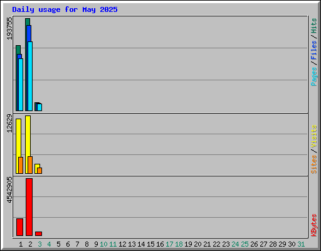The height and width of the screenshot is (251, 321).
Task: Click green day 18 axis label
Action: 179,244
